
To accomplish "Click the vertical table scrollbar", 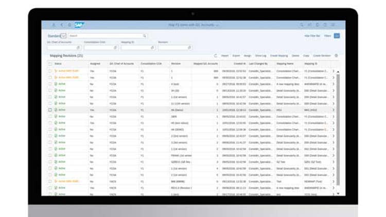I will [338, 129].
